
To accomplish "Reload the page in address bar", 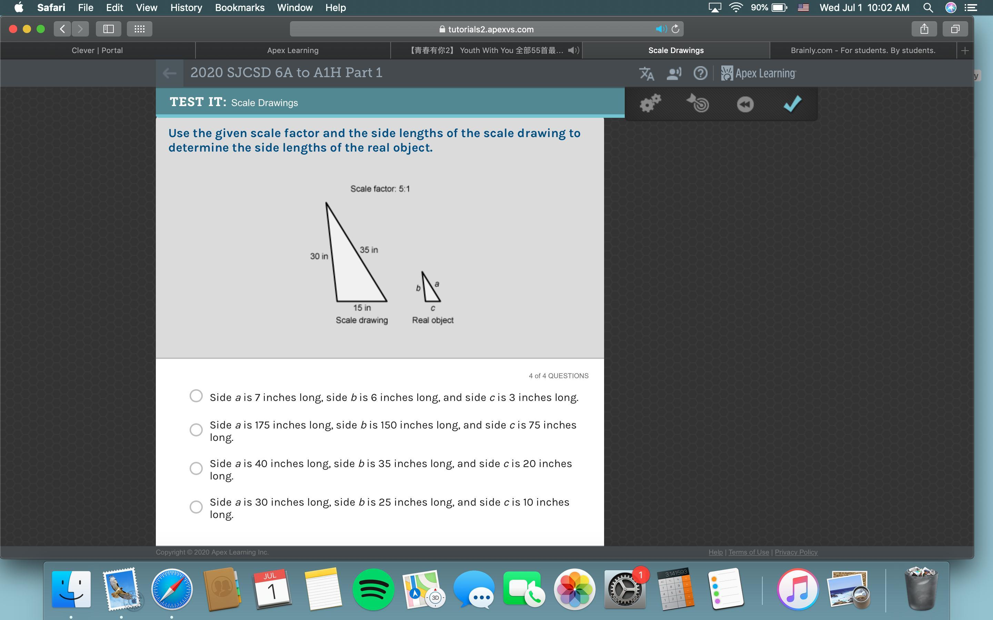I will [675, 29].
